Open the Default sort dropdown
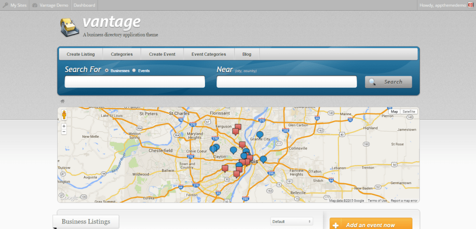Screen dimensions: 476x229 point(291,222)
